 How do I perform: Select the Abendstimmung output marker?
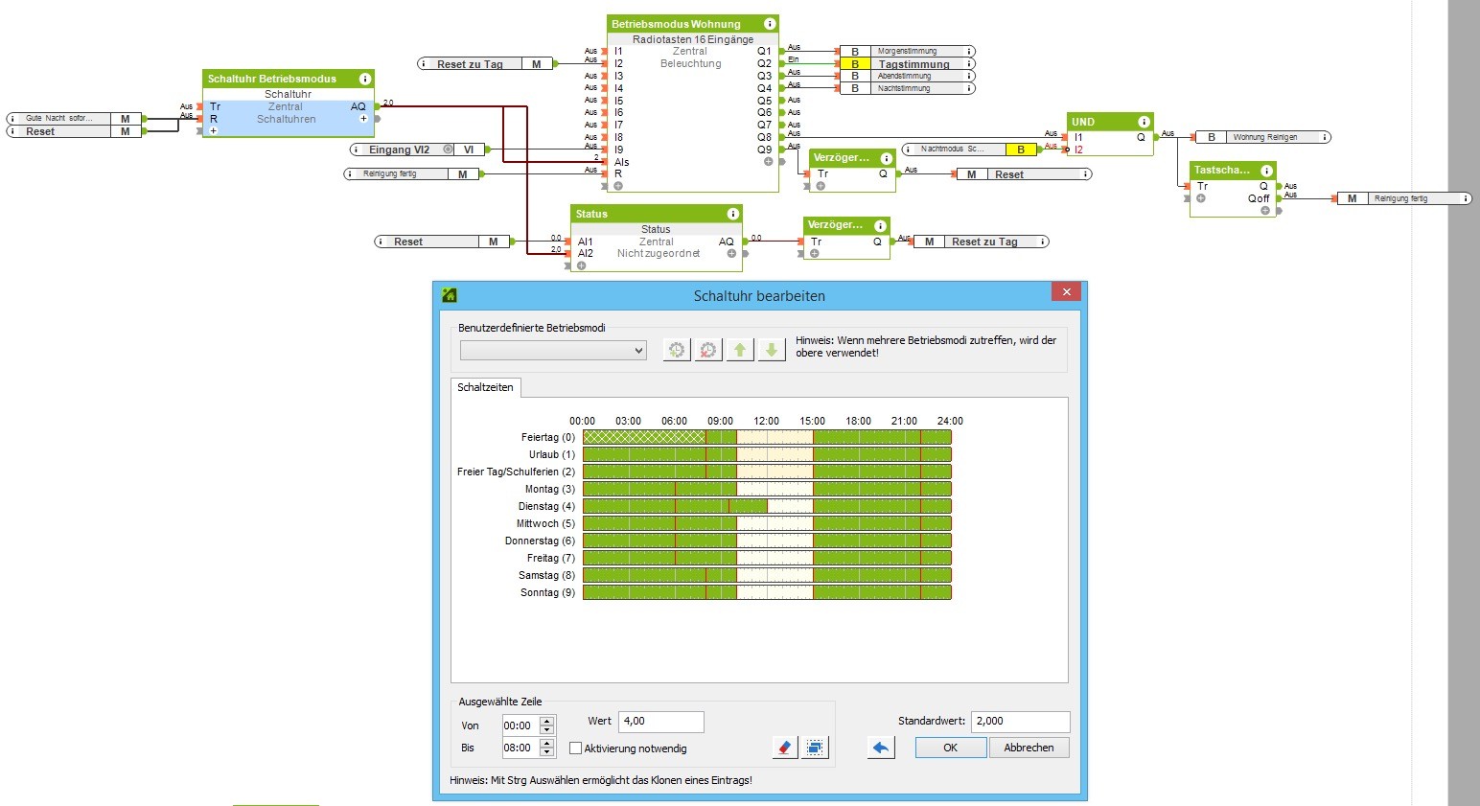tap(907, 76)
